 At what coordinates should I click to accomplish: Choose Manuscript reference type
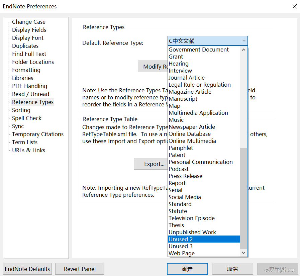click(204, 99)
